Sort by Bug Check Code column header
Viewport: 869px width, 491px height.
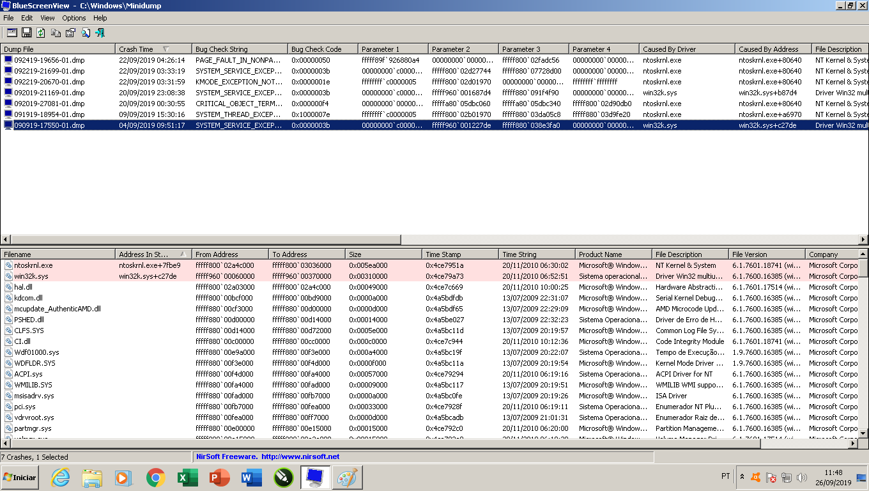(323, 49)
